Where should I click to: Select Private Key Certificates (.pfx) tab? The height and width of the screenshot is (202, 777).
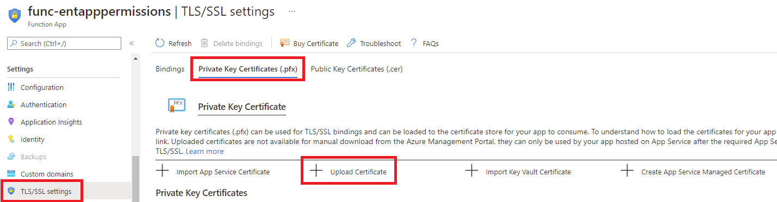point(247,69)
